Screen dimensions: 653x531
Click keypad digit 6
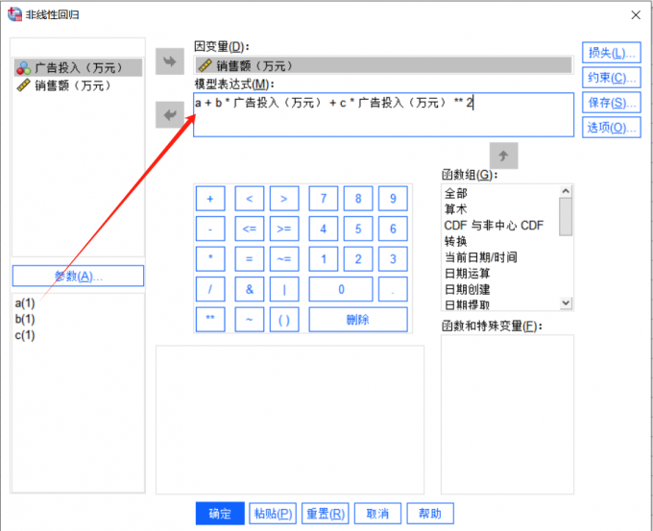pos(393,229)
